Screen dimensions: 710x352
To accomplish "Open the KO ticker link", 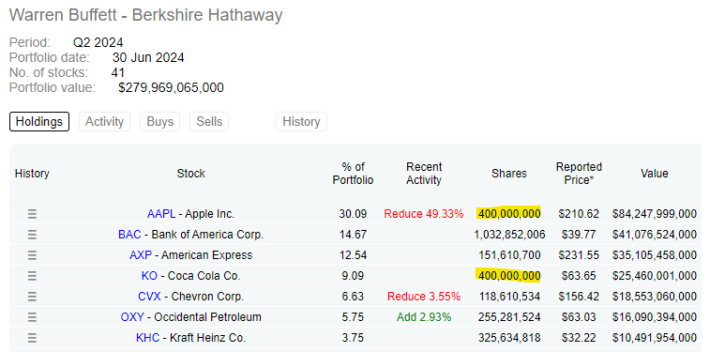I will click(x=149, y=276).
